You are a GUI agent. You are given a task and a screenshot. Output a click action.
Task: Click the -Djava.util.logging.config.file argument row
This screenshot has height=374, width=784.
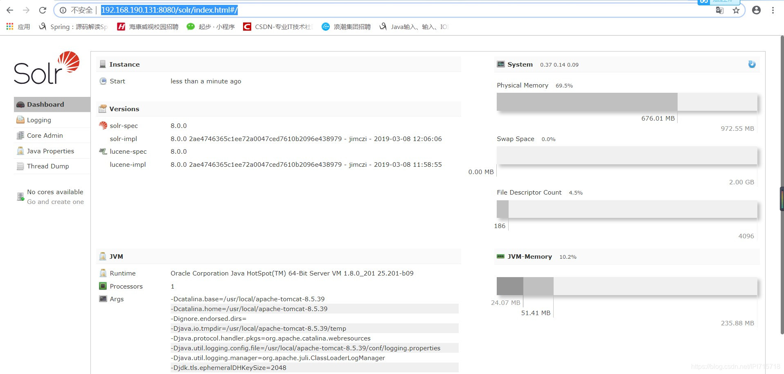tap(314, 348)
